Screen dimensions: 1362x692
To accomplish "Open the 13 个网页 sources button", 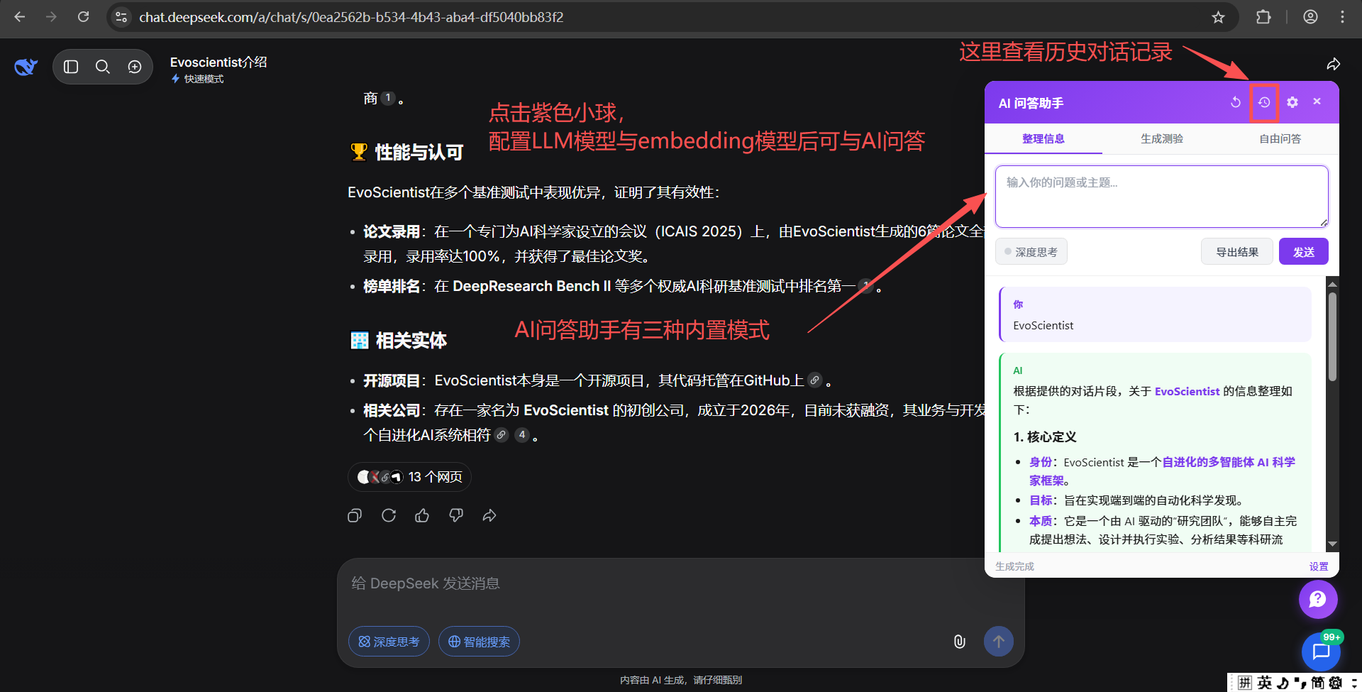I will coord(409,477).
